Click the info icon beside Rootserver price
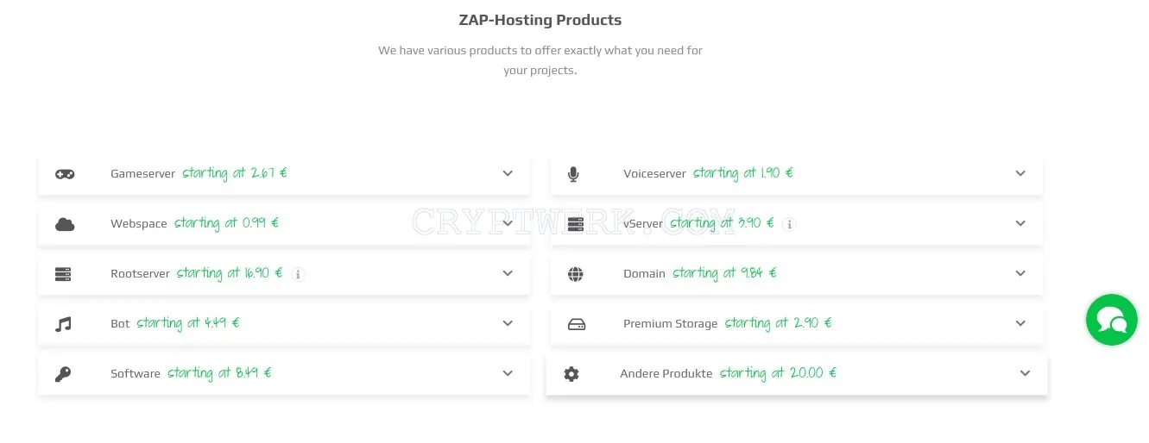The width and height of the screenshot is (1149, 443). (299, 274)
